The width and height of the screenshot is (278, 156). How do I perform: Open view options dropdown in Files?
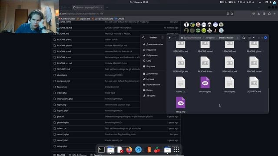click(254, 38)
